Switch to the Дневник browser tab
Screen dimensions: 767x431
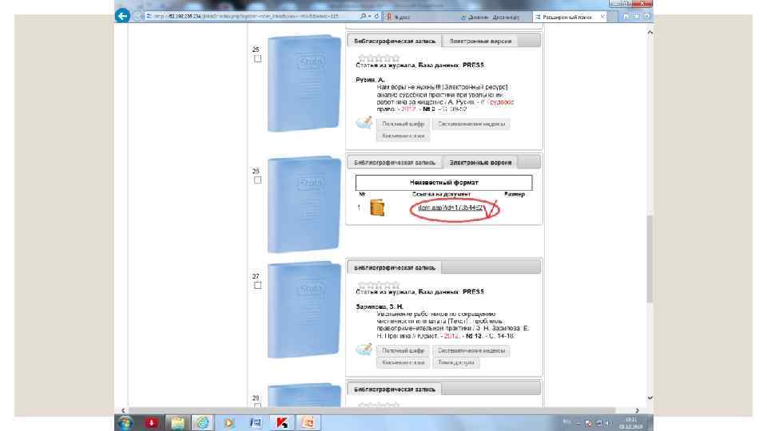[x=495, y=17]
